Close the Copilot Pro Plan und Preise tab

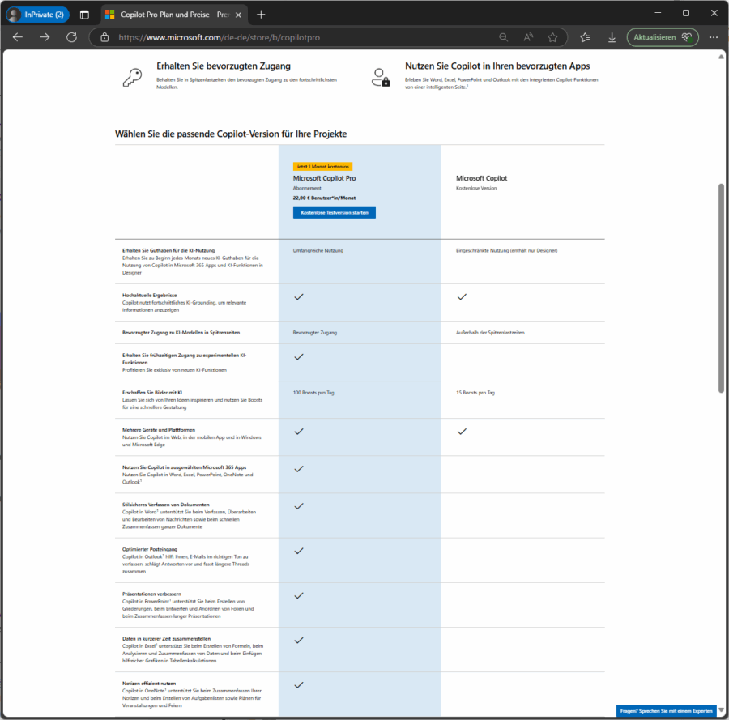[238, 15]
